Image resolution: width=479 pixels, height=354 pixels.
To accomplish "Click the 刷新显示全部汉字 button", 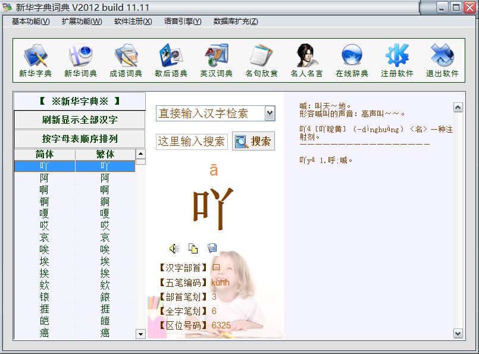I will point(80,120).
